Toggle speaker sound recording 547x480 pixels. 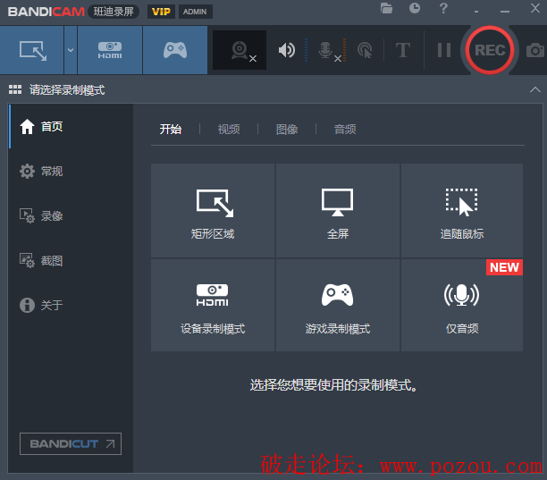pyautogui.click(x=287, y=50)
